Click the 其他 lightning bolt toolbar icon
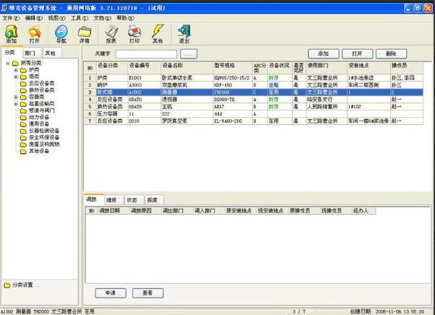Viewport: 435px width, 315px height. tap(157, 34)
